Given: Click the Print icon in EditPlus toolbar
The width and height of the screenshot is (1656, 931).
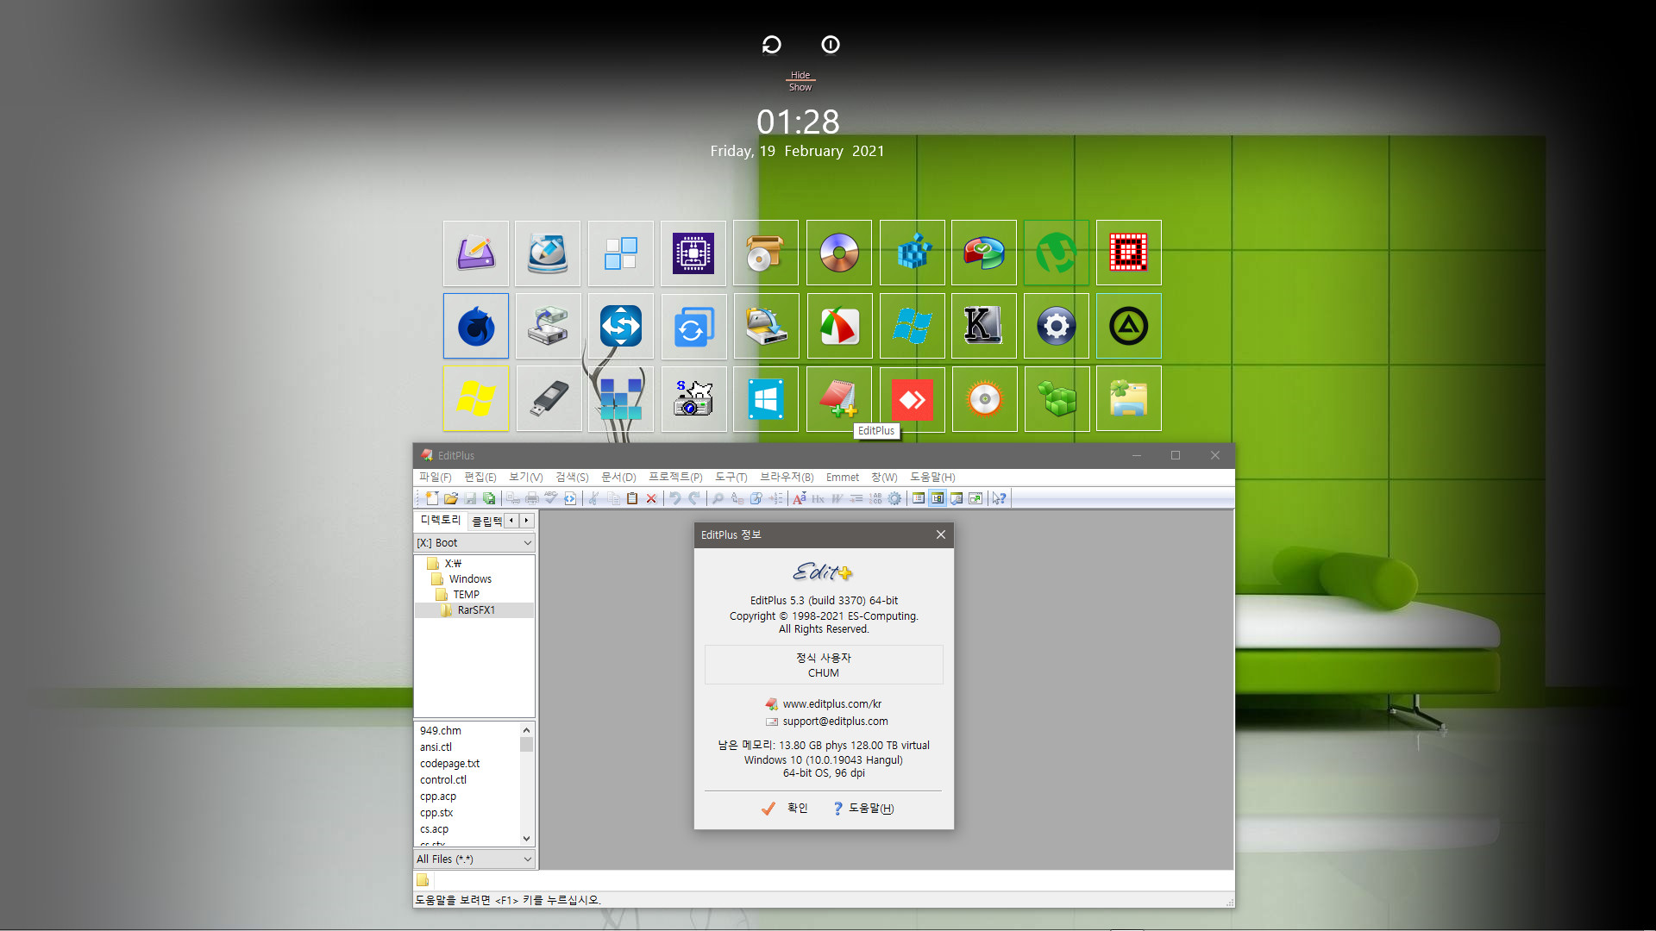Looking at the screenshot, I should click(x=532, y=498).
